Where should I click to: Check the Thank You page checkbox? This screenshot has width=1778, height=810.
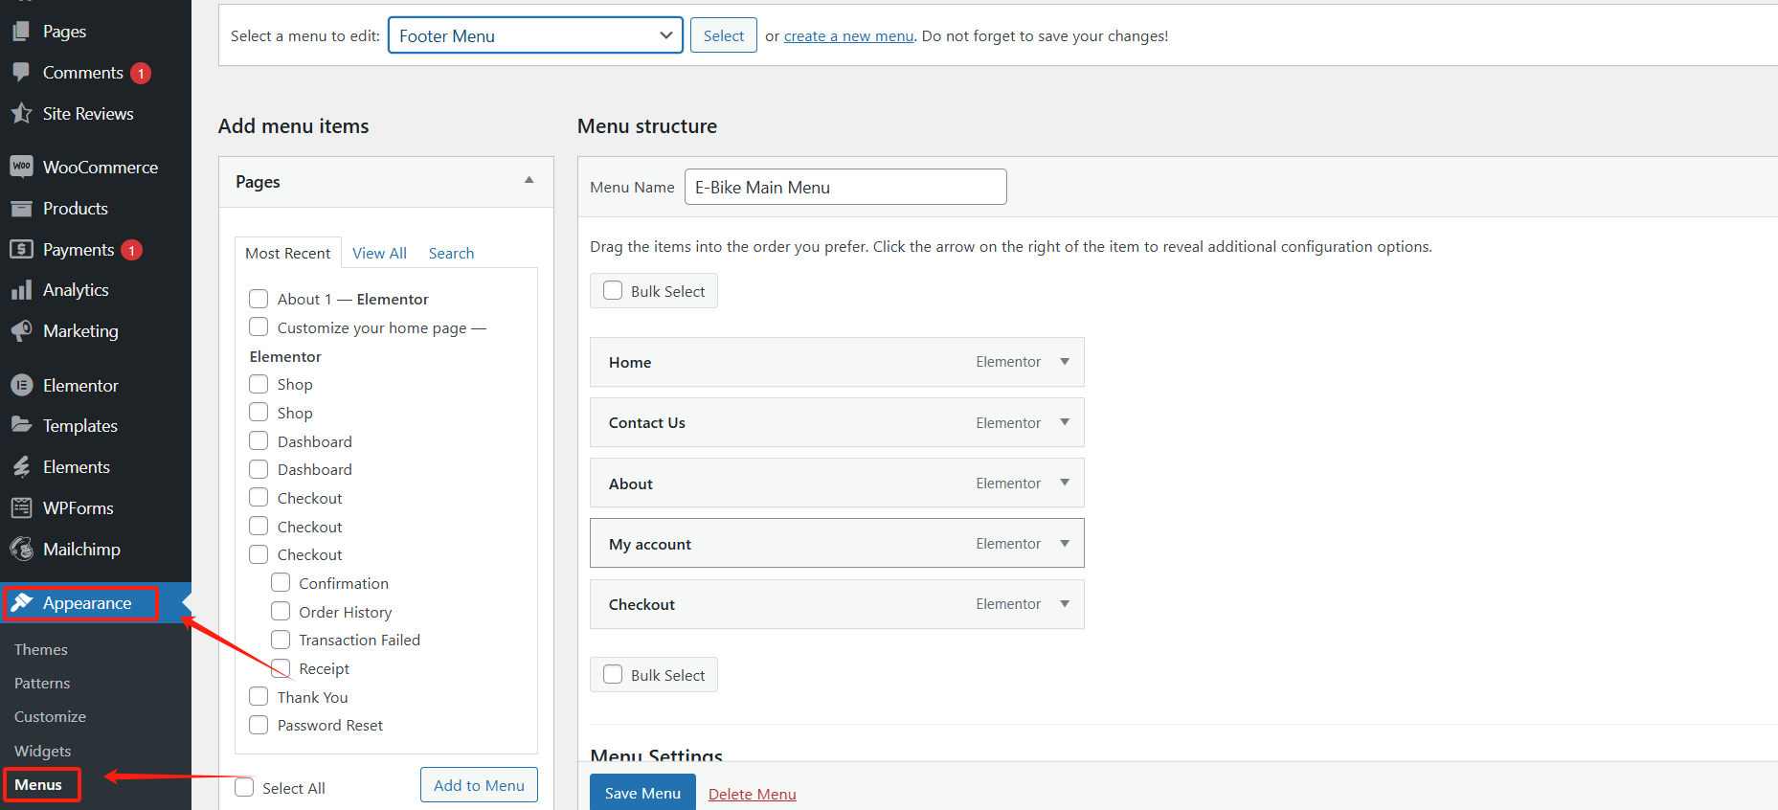tap(259, 696)
